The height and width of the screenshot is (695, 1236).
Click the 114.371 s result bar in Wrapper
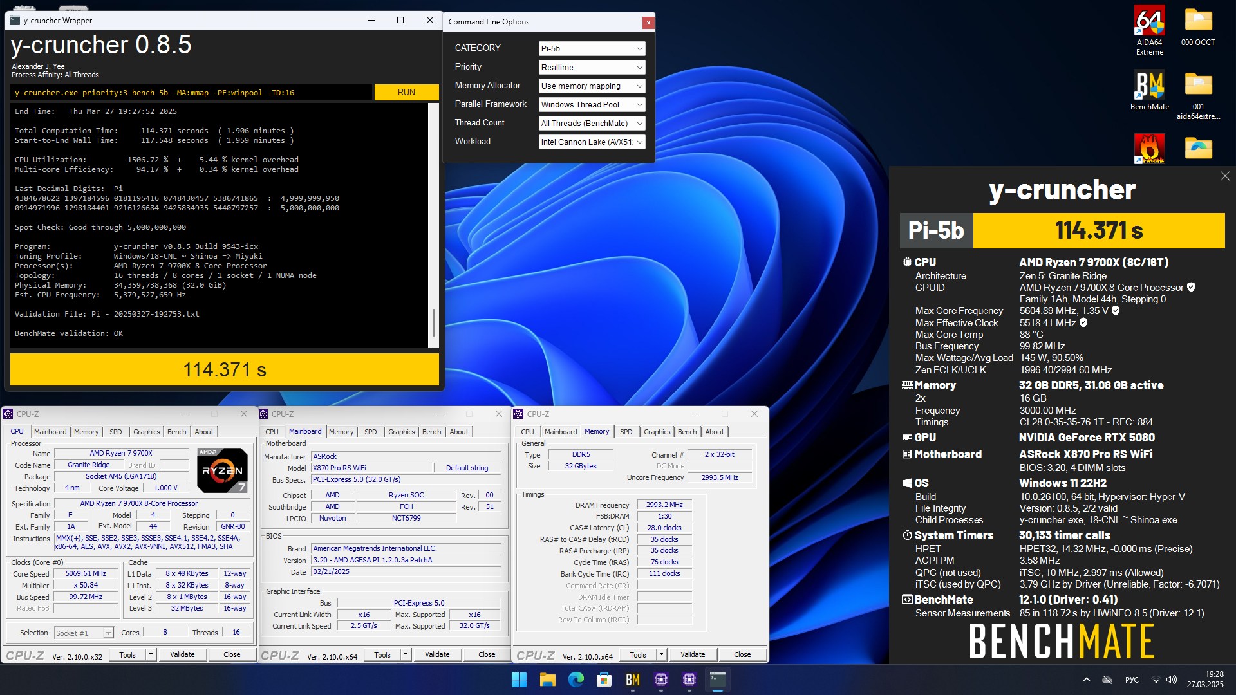pos(225,370)
